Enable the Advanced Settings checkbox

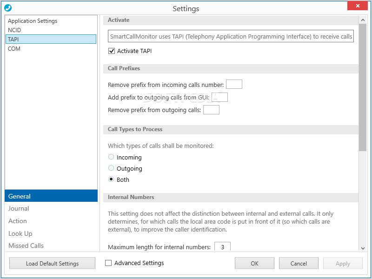pyautogui.click(x=108, y=263)
